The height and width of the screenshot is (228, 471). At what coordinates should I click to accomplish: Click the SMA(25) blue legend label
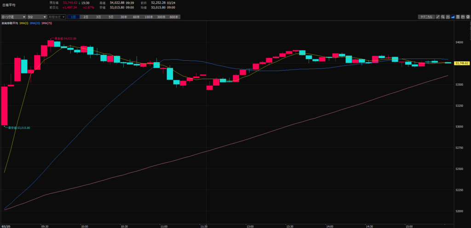(34, 23)
